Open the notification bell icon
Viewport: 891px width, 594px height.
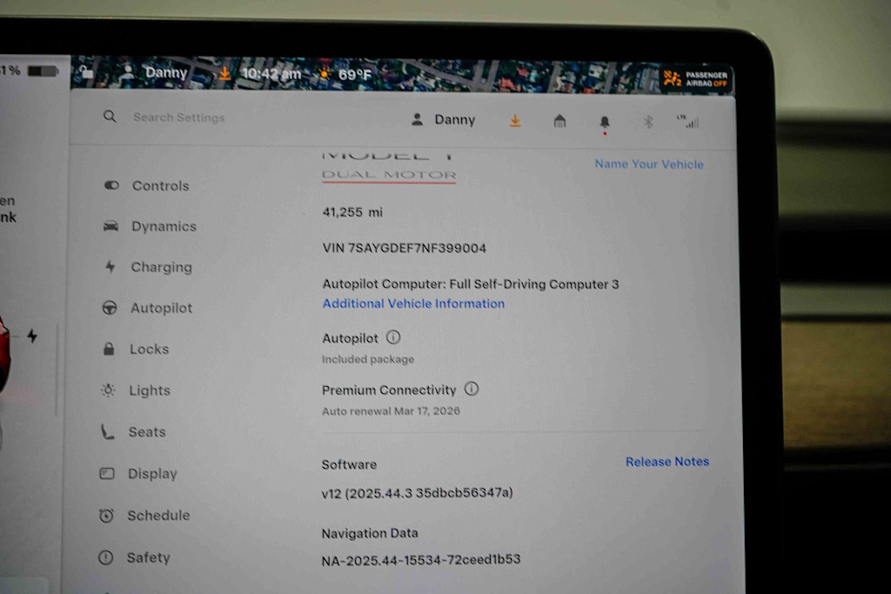point(604,122)
